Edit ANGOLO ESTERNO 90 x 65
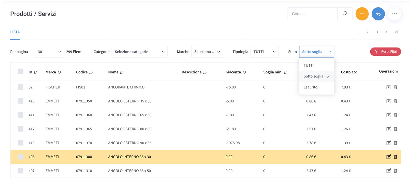The image size is (410, 191). click(x=388, y=143)
